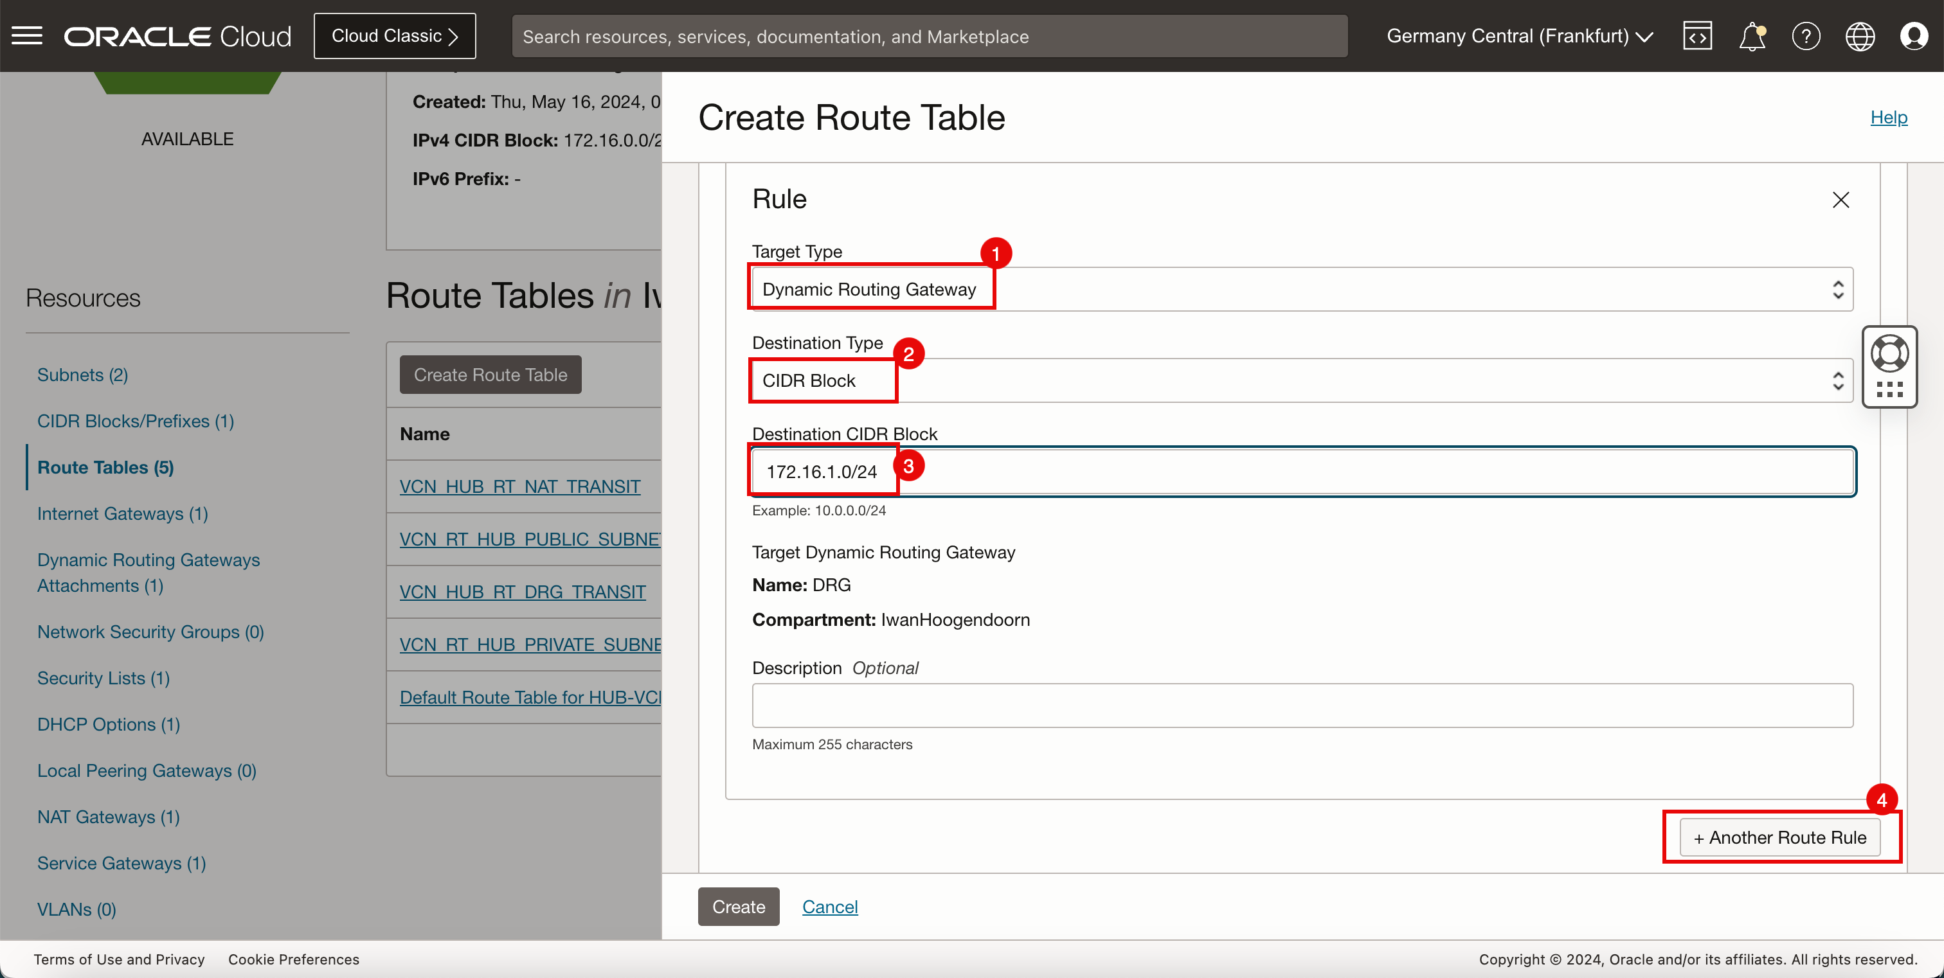
Task: Click Cancel to dismiss route table dialog
Action: (x=830, y=907)
